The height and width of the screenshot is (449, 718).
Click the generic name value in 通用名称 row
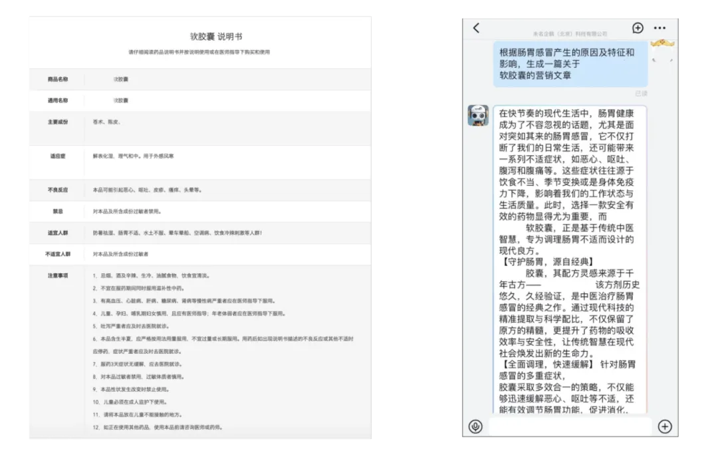(x=121, y=100)
